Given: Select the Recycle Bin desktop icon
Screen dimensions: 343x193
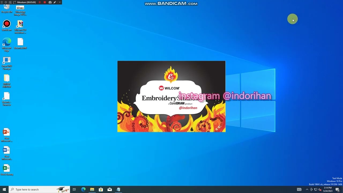Looking at the screenshot, I should click(7, 9).
